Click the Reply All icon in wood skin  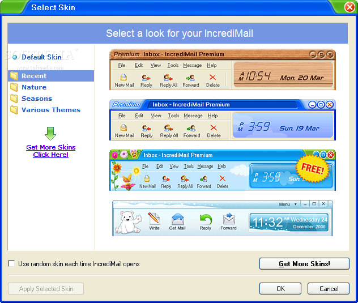pyautogui.click(x=168, y=78)
